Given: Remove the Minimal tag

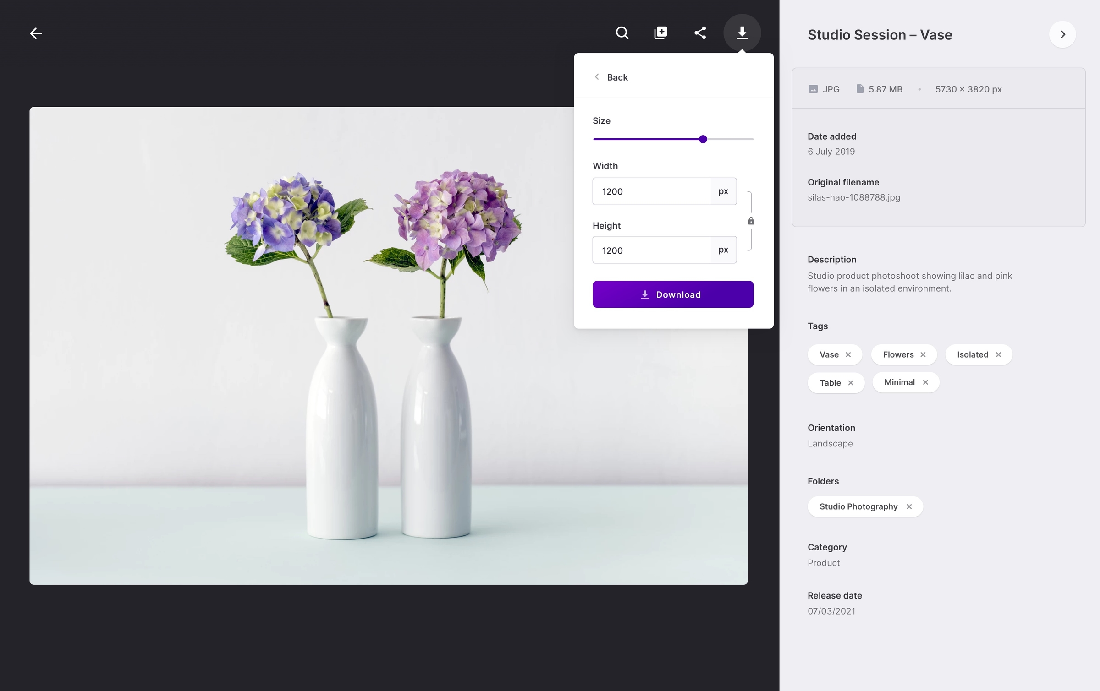Looking at the screenshot, I should [x=925, y=382].
